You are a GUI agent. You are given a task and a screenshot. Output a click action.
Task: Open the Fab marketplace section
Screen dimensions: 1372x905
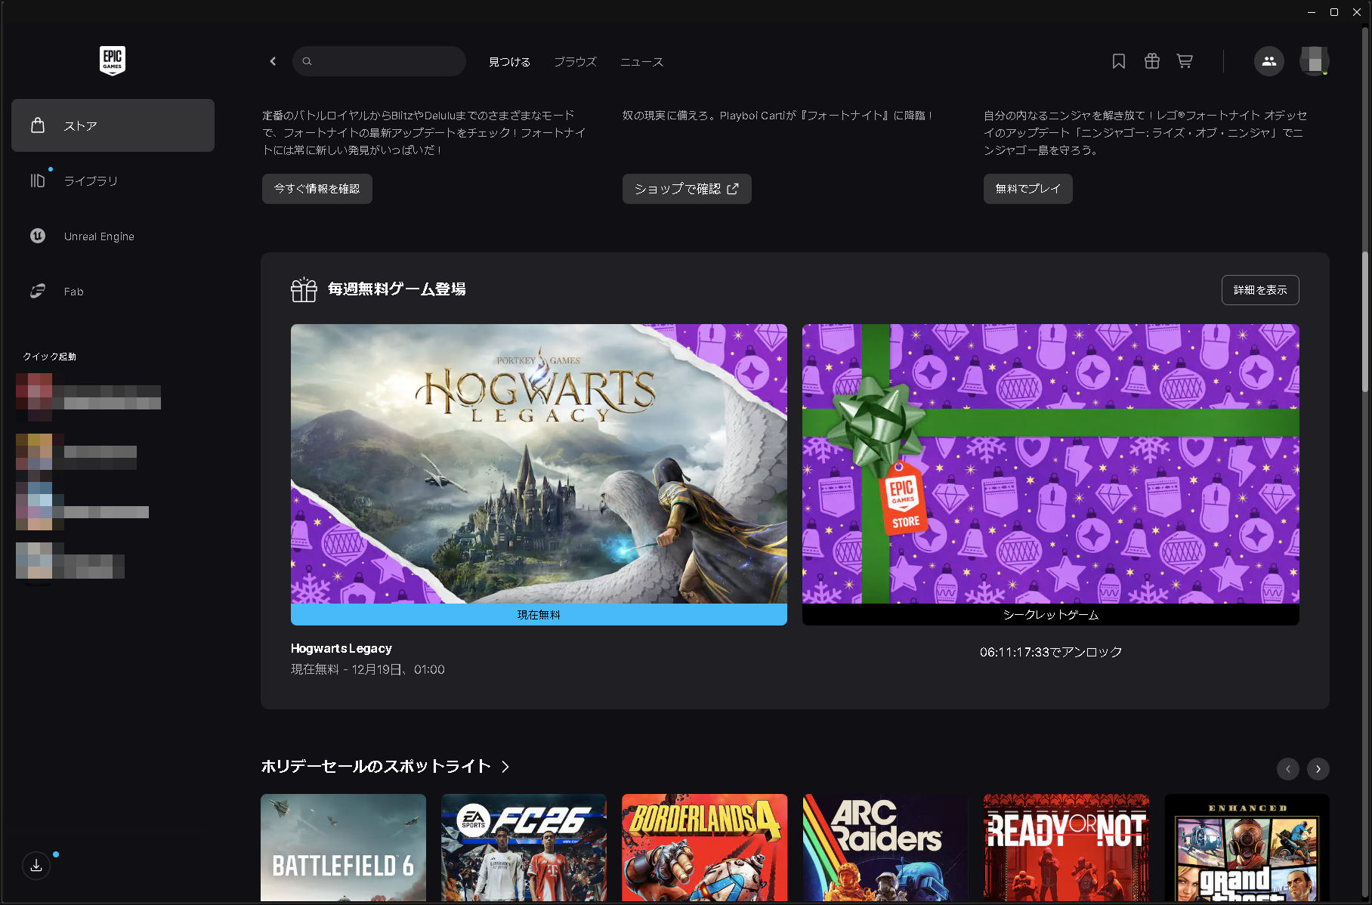click(x=73, y=291)
